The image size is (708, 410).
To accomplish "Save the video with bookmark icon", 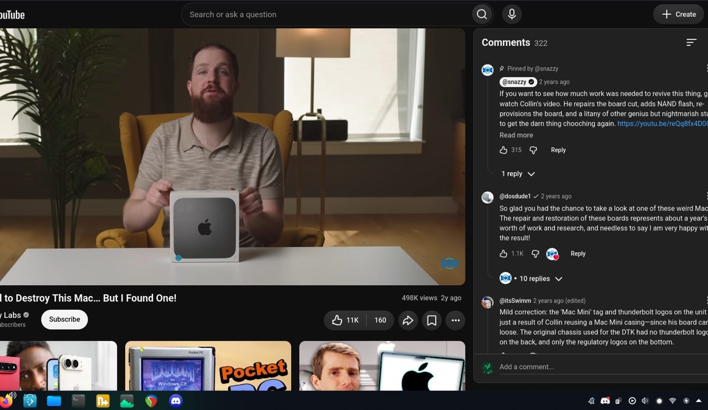I will (432, 320).
